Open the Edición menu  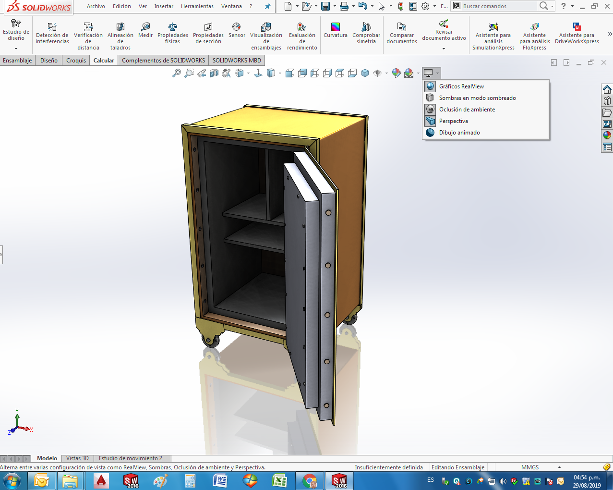click(x=122, y=6)
